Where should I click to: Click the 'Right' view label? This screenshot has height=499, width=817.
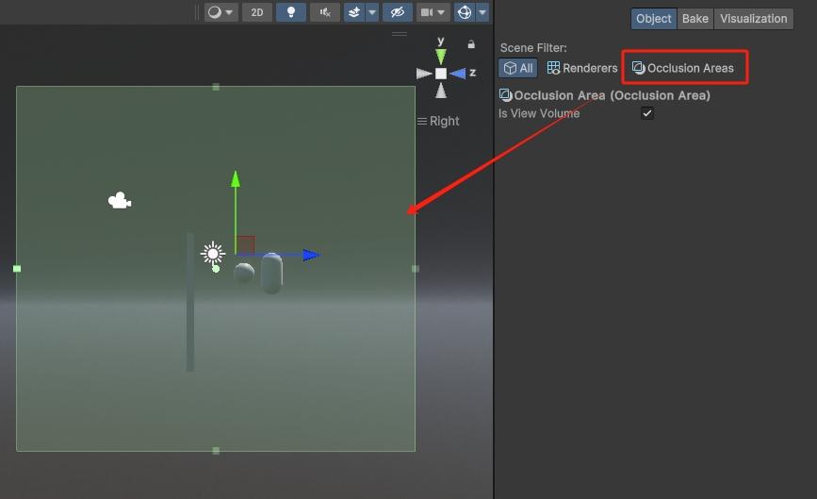[444, 121]
